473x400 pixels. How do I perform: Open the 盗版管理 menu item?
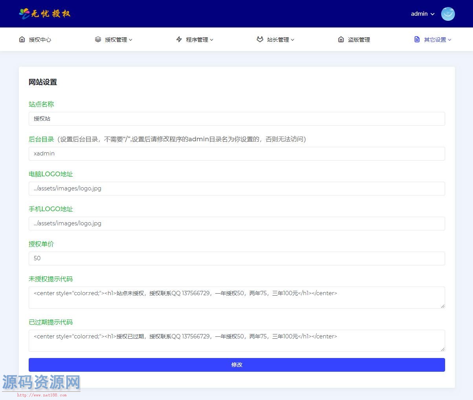click(x=359, y=40)
